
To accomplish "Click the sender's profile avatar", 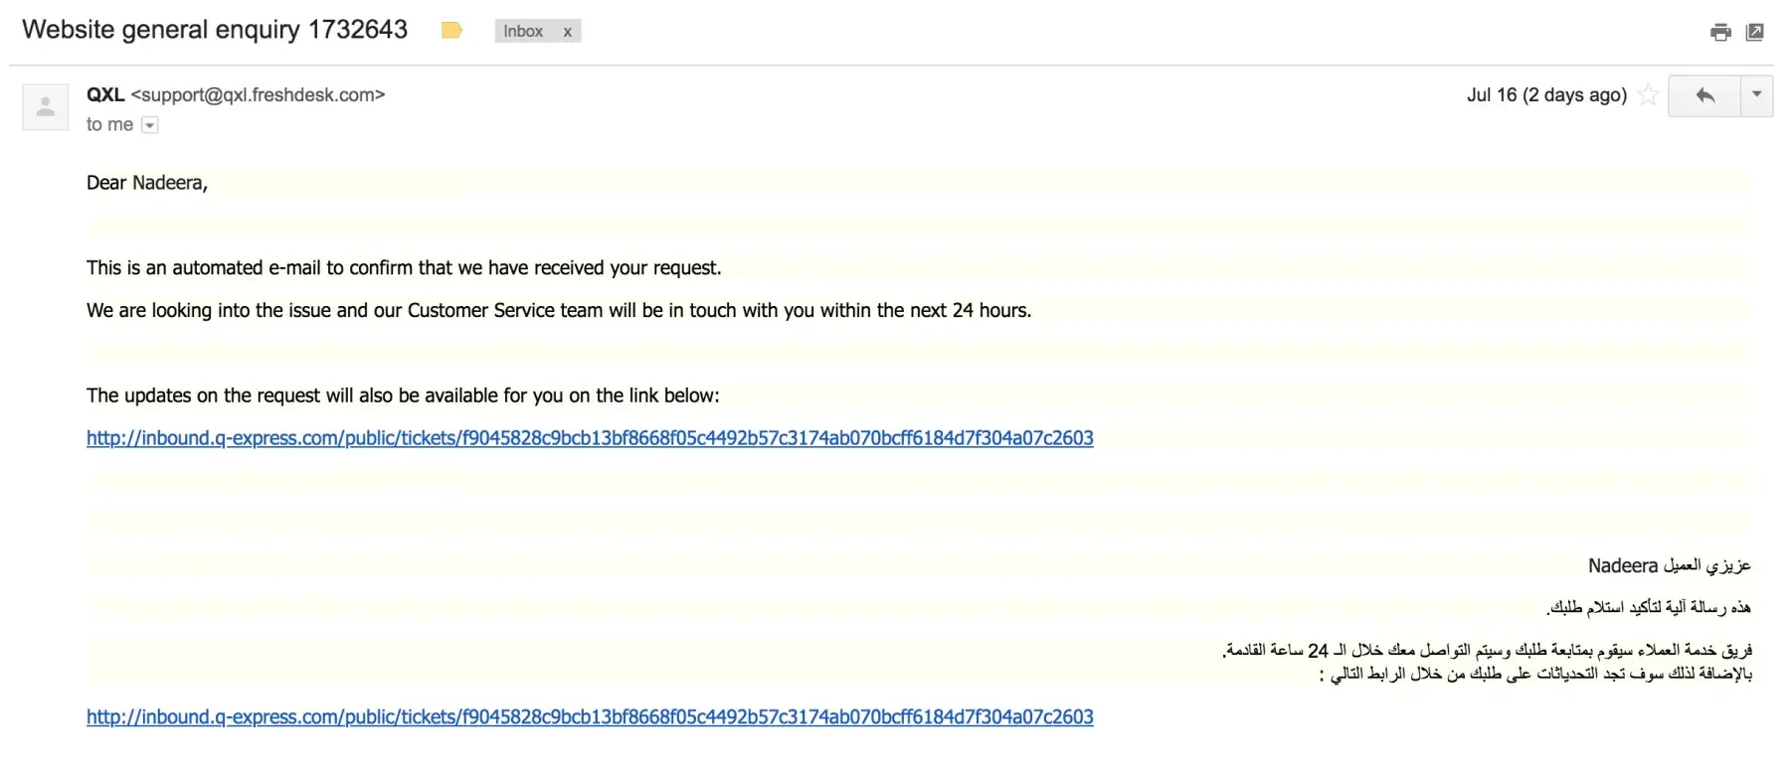I will [x=46, y=107].
